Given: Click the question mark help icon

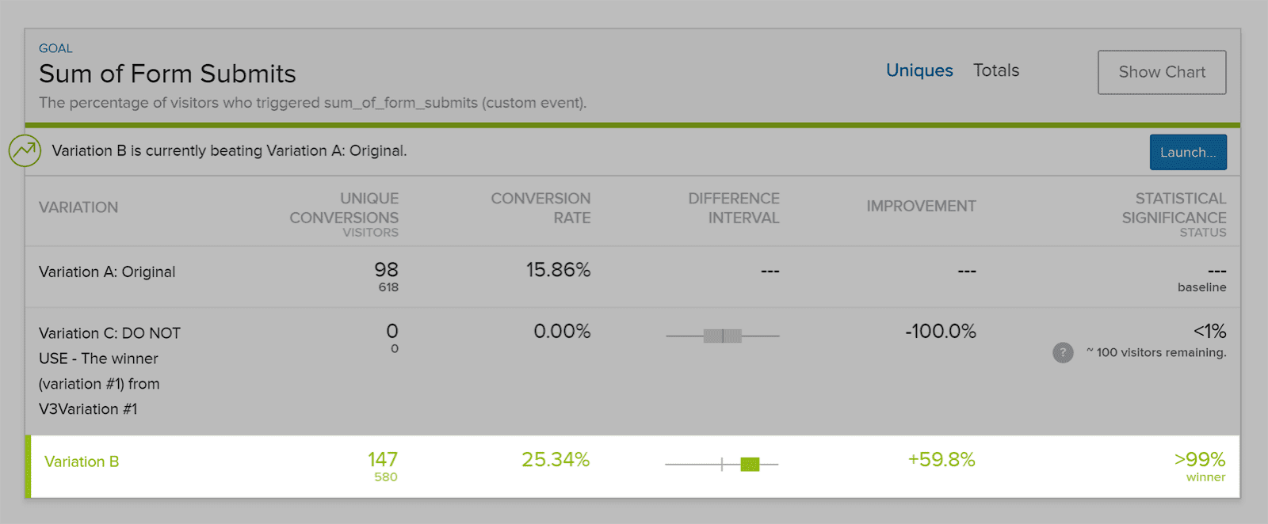Looking at the screenshot, I should pyautogui.click(x=1063, y=352).
